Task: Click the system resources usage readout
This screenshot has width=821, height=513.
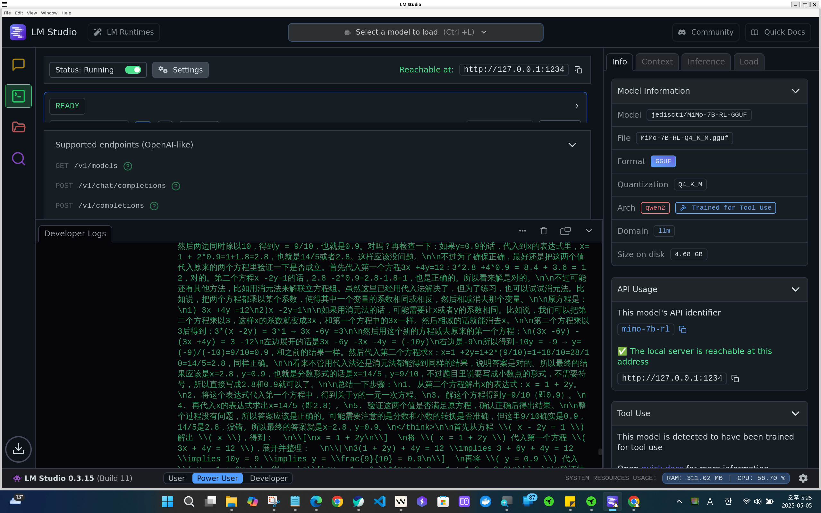Action: [726, 478]
